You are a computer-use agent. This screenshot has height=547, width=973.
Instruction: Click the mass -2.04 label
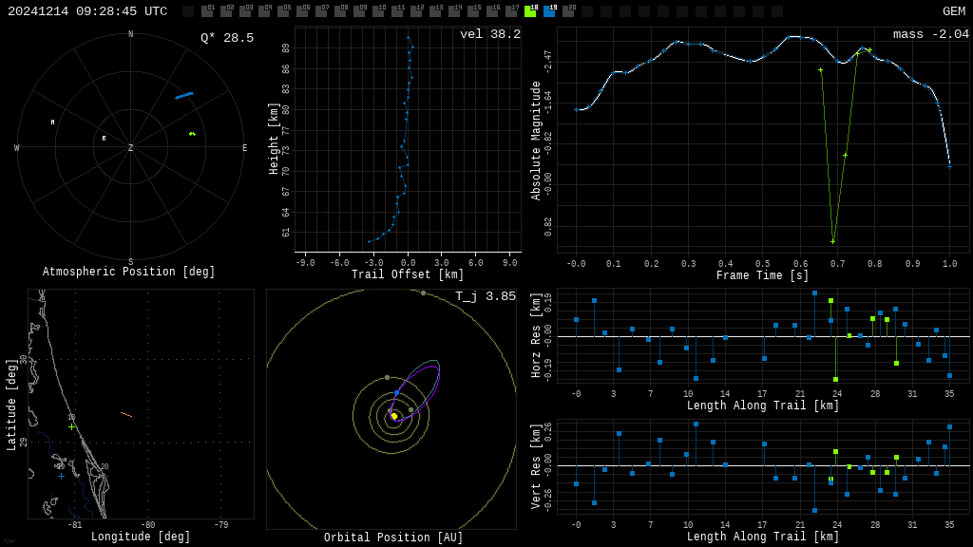click(x=930, y=34)
